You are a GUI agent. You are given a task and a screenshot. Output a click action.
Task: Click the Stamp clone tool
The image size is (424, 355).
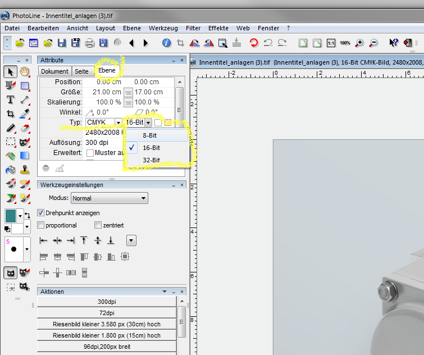pyautogui.click(x=24, y=169)
